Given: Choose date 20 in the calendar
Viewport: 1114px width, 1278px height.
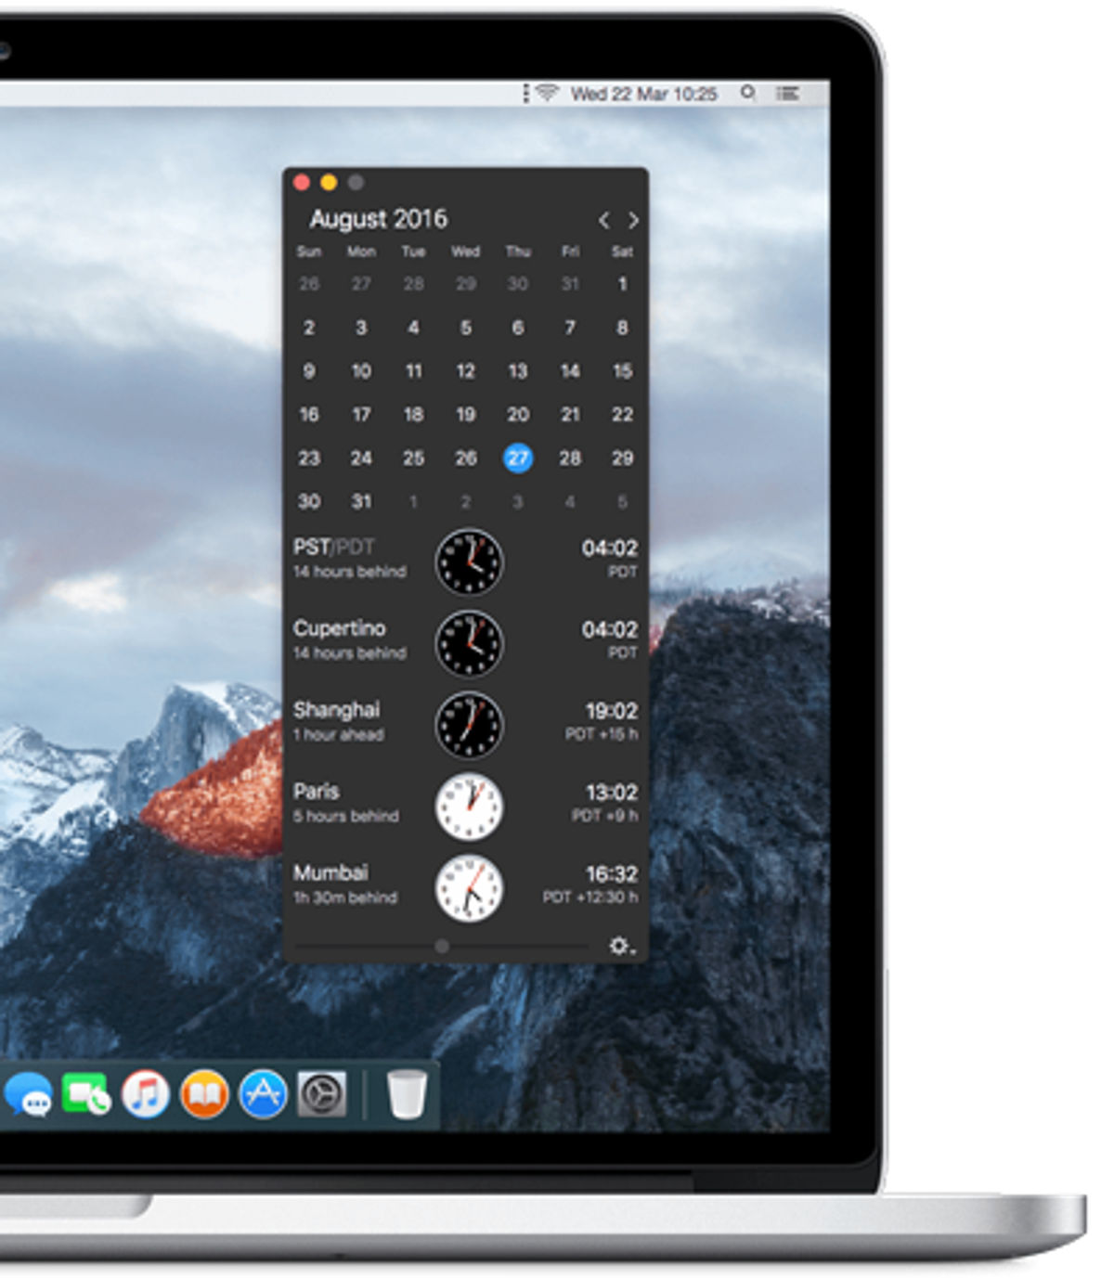Looking at the screenshot, I should click(x=518, y=415).
